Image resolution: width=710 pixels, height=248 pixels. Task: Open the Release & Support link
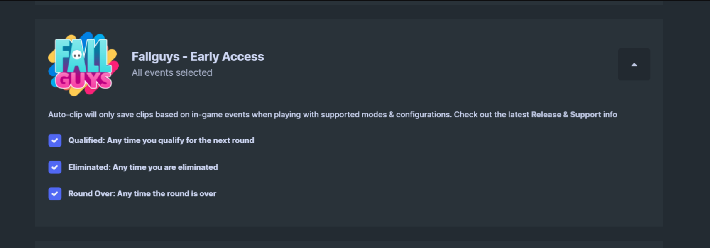tap(566, 115)
